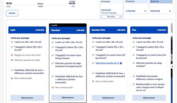Screen dimensions: 177x103
Task: Expand the Premium 4 216 EUR chevron
Action: 145,11
